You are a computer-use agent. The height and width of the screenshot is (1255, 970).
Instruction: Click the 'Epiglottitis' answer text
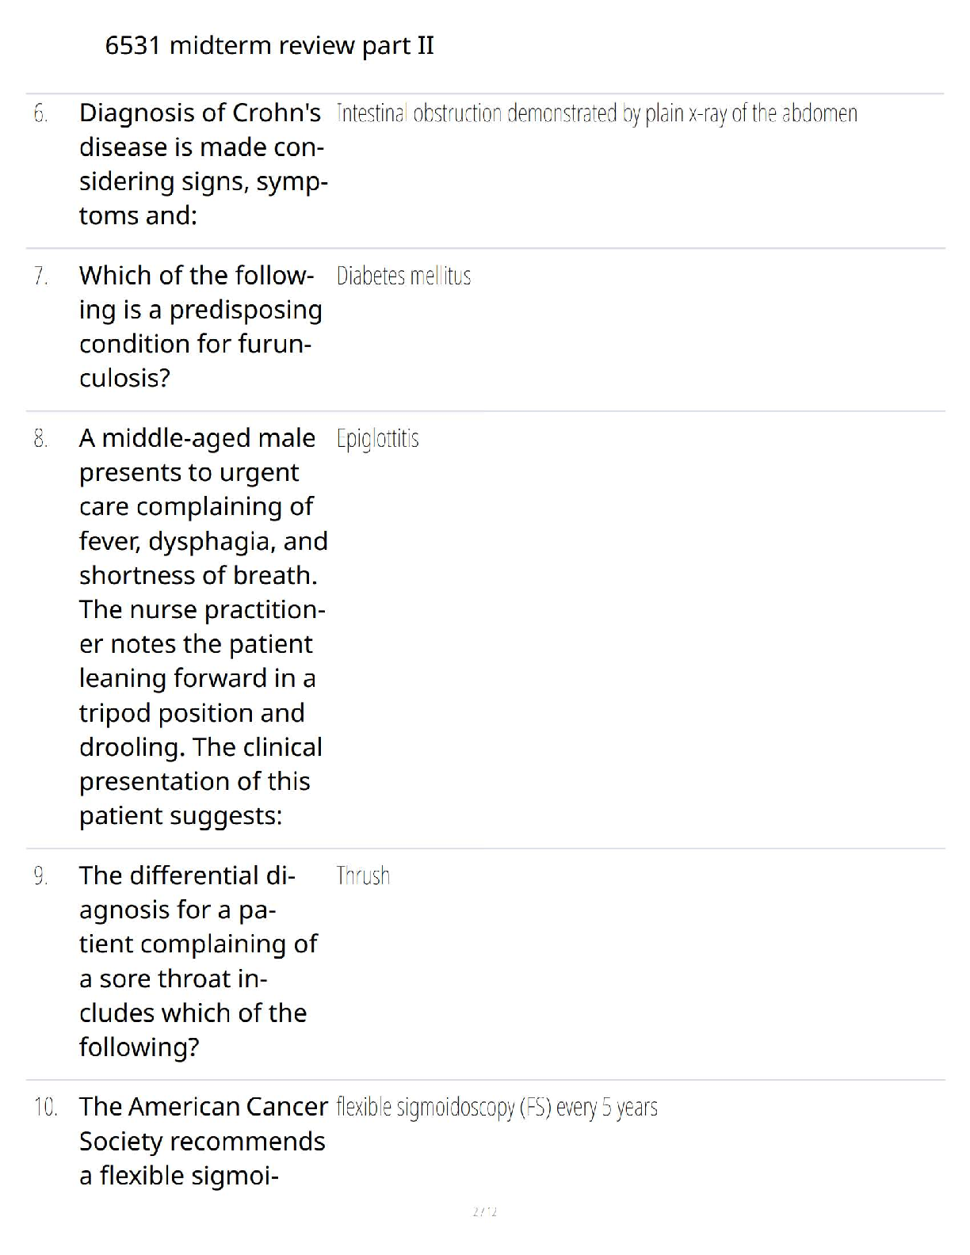pos(377,439)
